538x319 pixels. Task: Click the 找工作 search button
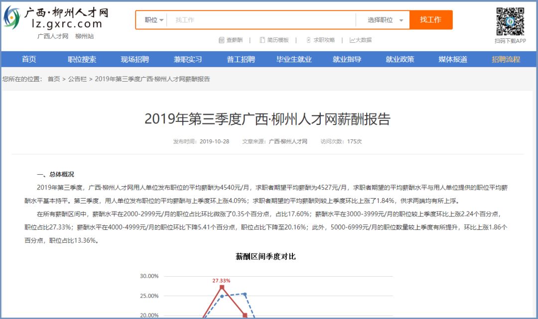[x=431, y=20]
